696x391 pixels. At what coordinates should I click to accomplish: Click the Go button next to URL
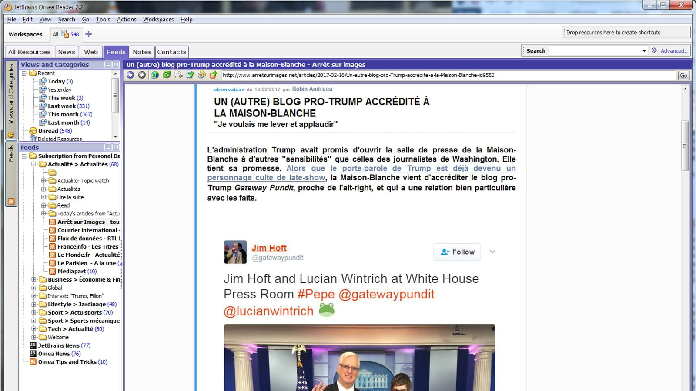point(684,76)
